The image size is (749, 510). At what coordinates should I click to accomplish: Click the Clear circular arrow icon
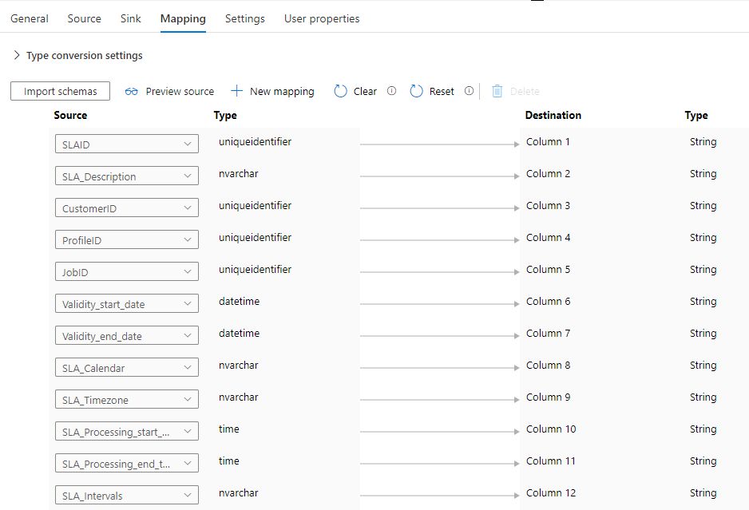[x=341, y=91]
